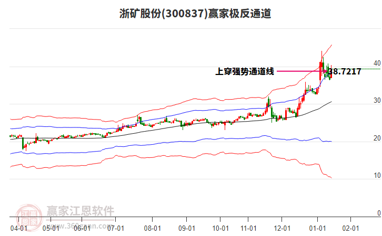Viewport: 382px width, 236px height.
Task: Click the annotation text 上穿强势通道线
Action: (x=245, y=71)
